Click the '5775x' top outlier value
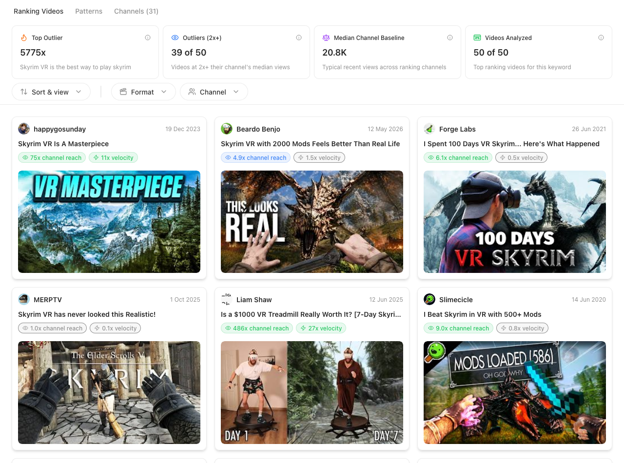The image size is (624, 463). [x=33, y=53]
